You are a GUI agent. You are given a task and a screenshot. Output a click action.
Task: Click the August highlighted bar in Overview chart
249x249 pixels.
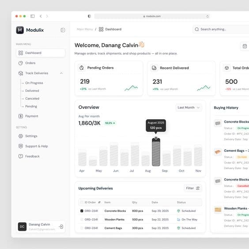click(156, 152)
